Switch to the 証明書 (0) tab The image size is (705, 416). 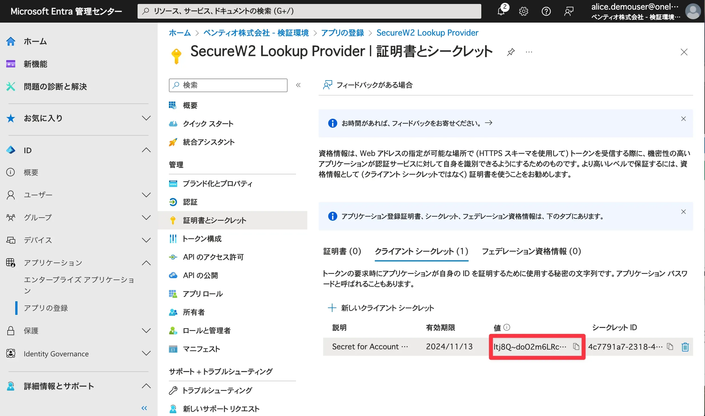342,251
